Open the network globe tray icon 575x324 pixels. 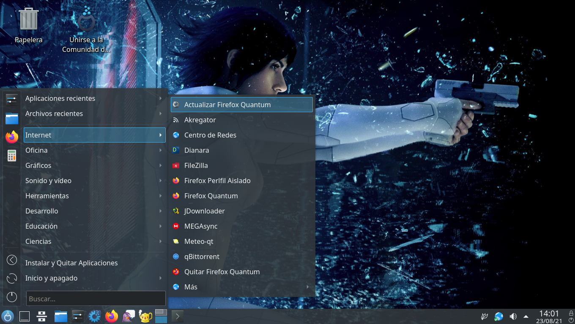(499, 316)
